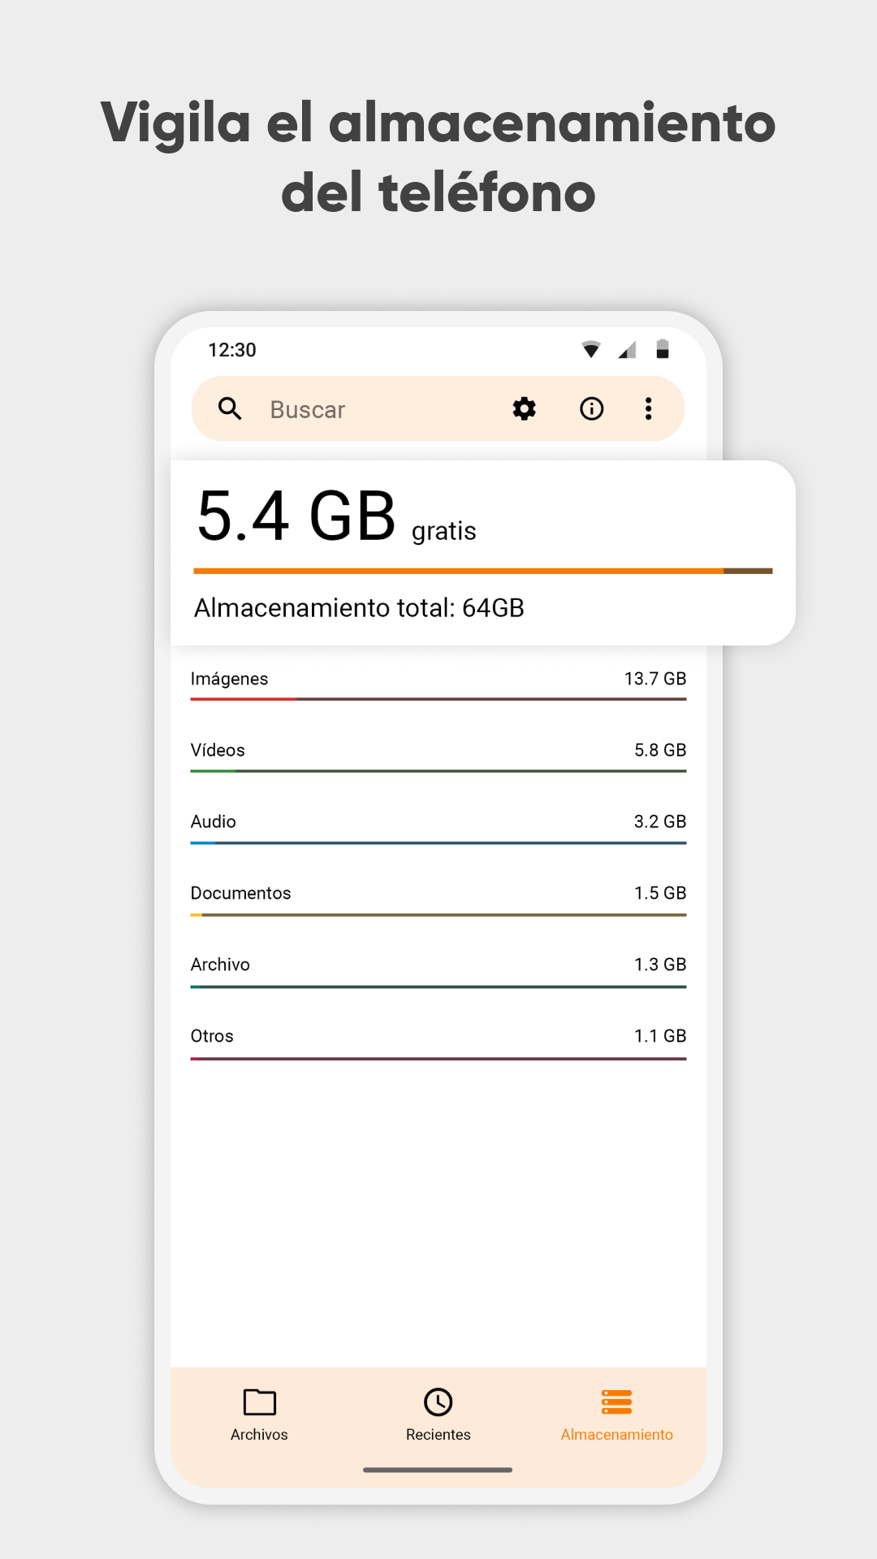Tap the 12:30 clock in status bar

(x=232, y=350)
